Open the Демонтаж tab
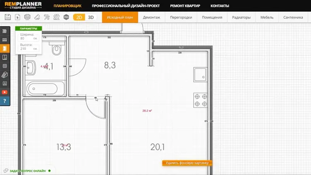 pos(151,17)
